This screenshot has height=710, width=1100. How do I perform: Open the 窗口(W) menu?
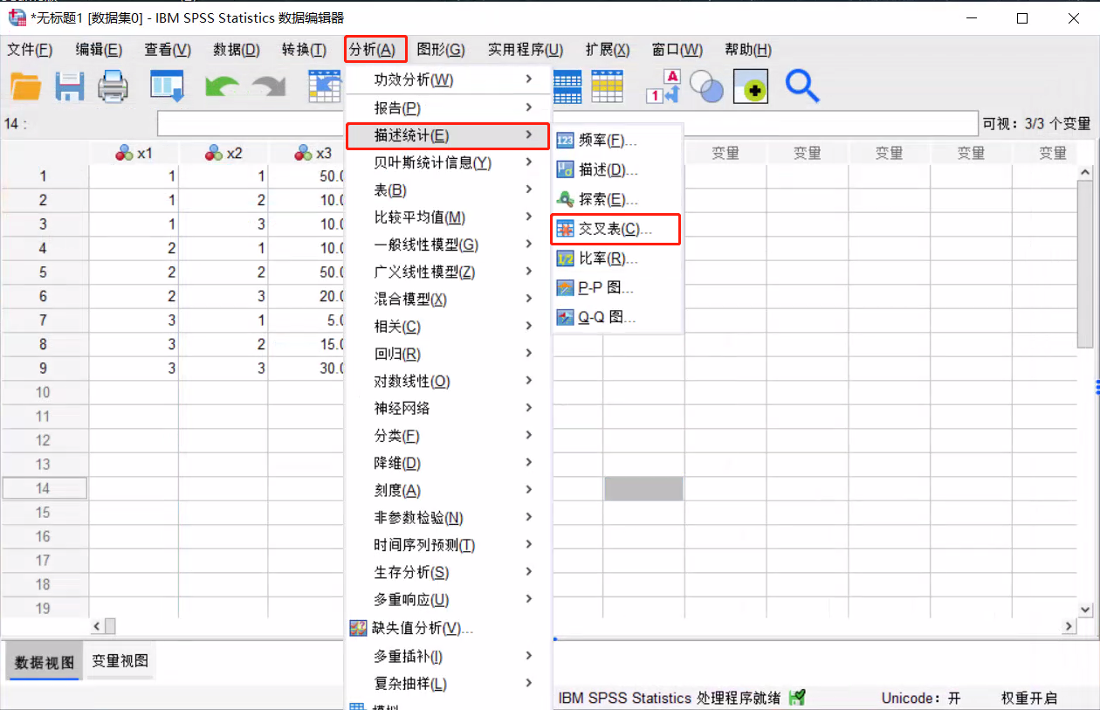coord(677,50)
